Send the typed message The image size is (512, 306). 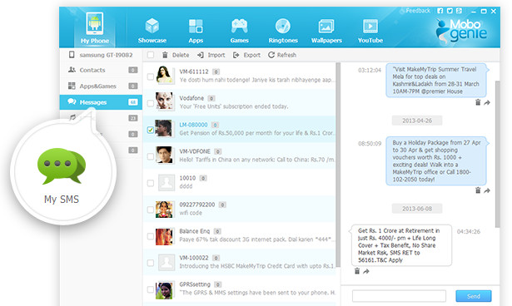tap(474, 296)
